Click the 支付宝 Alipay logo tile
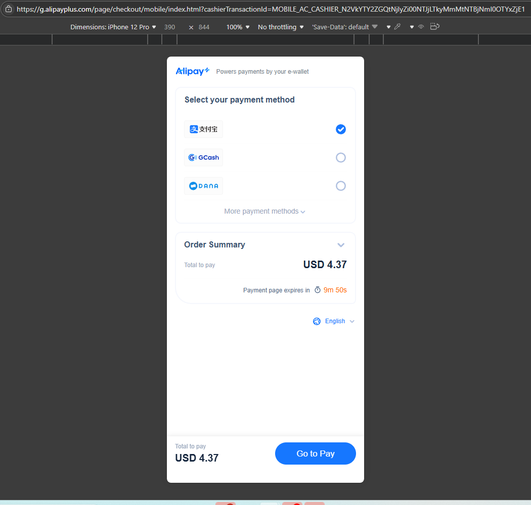 pyautogui.click(x=203, y=129)
